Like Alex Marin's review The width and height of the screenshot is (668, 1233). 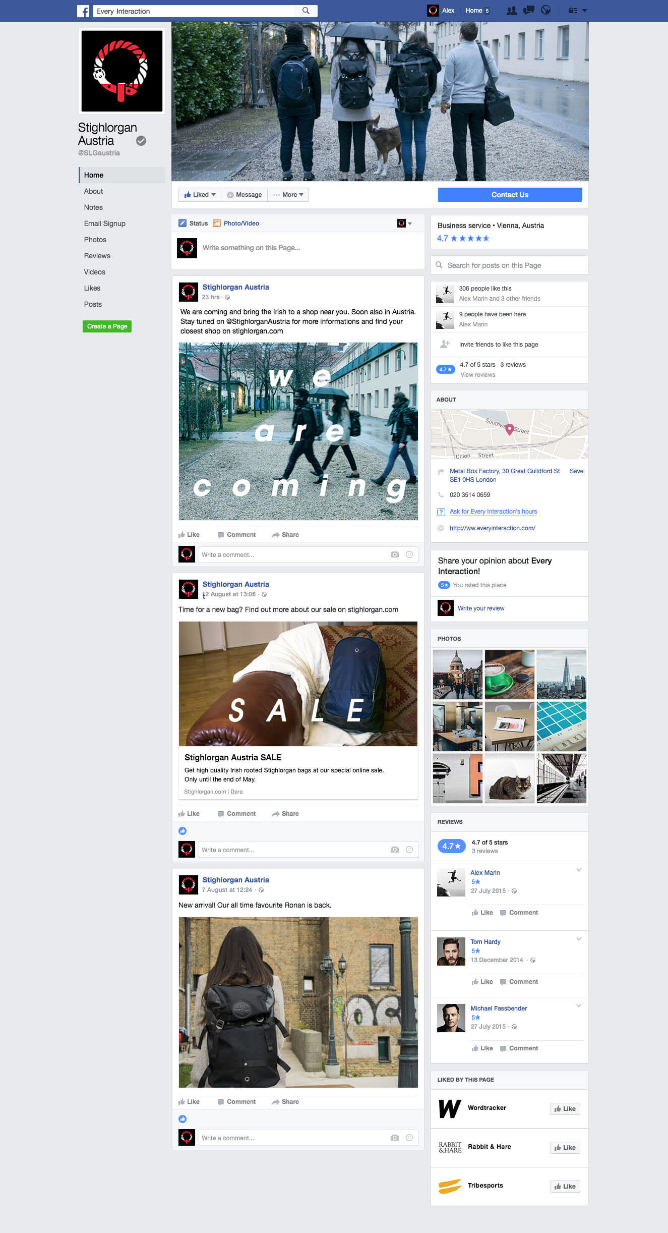[482, 913]
